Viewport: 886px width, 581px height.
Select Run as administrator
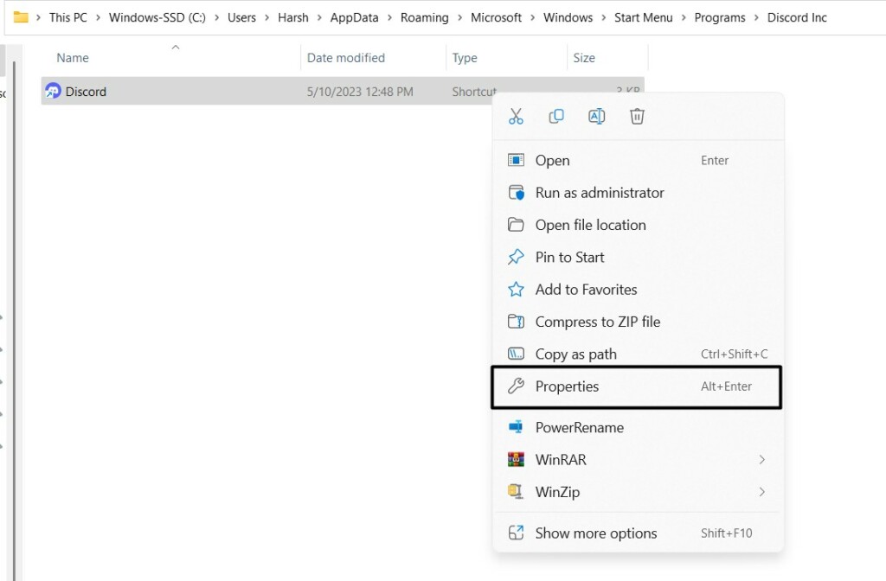click(x=599, y=193)
